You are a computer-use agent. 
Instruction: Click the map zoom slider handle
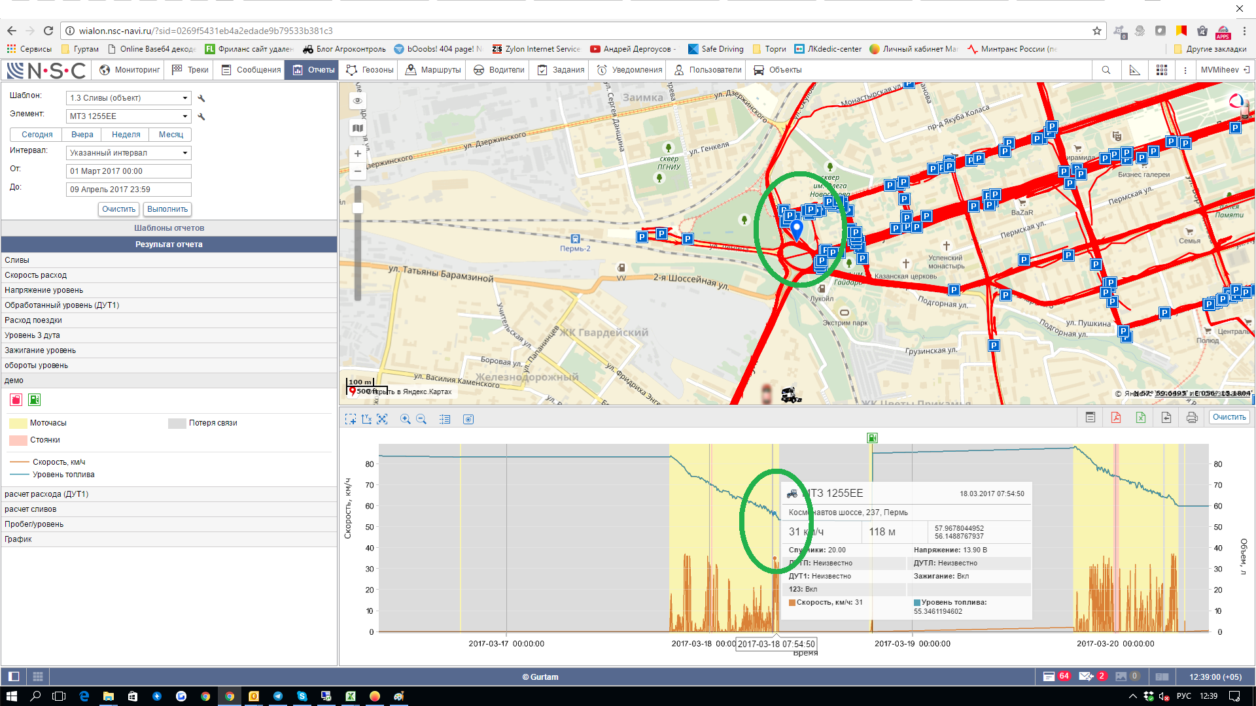point(358,208)
